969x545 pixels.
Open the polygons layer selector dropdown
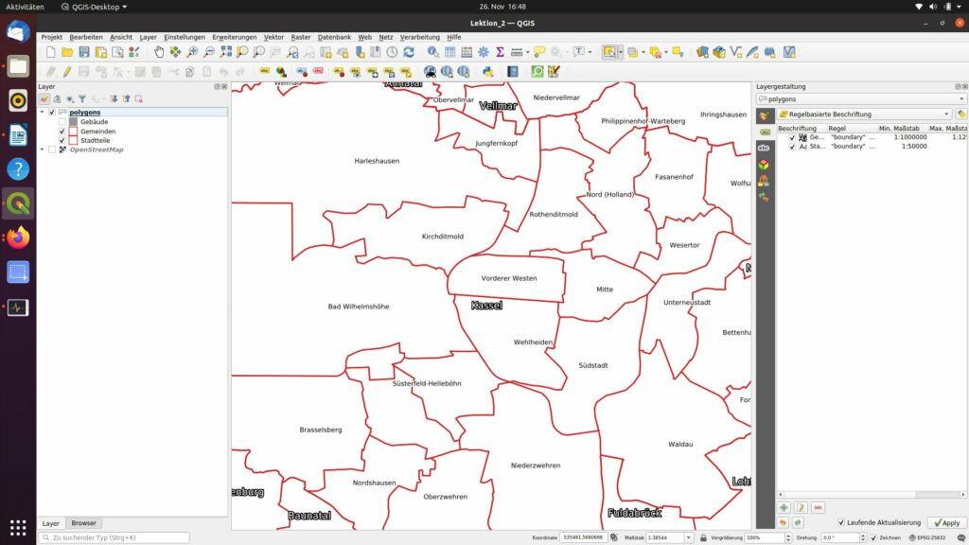[x=861, y=98]
